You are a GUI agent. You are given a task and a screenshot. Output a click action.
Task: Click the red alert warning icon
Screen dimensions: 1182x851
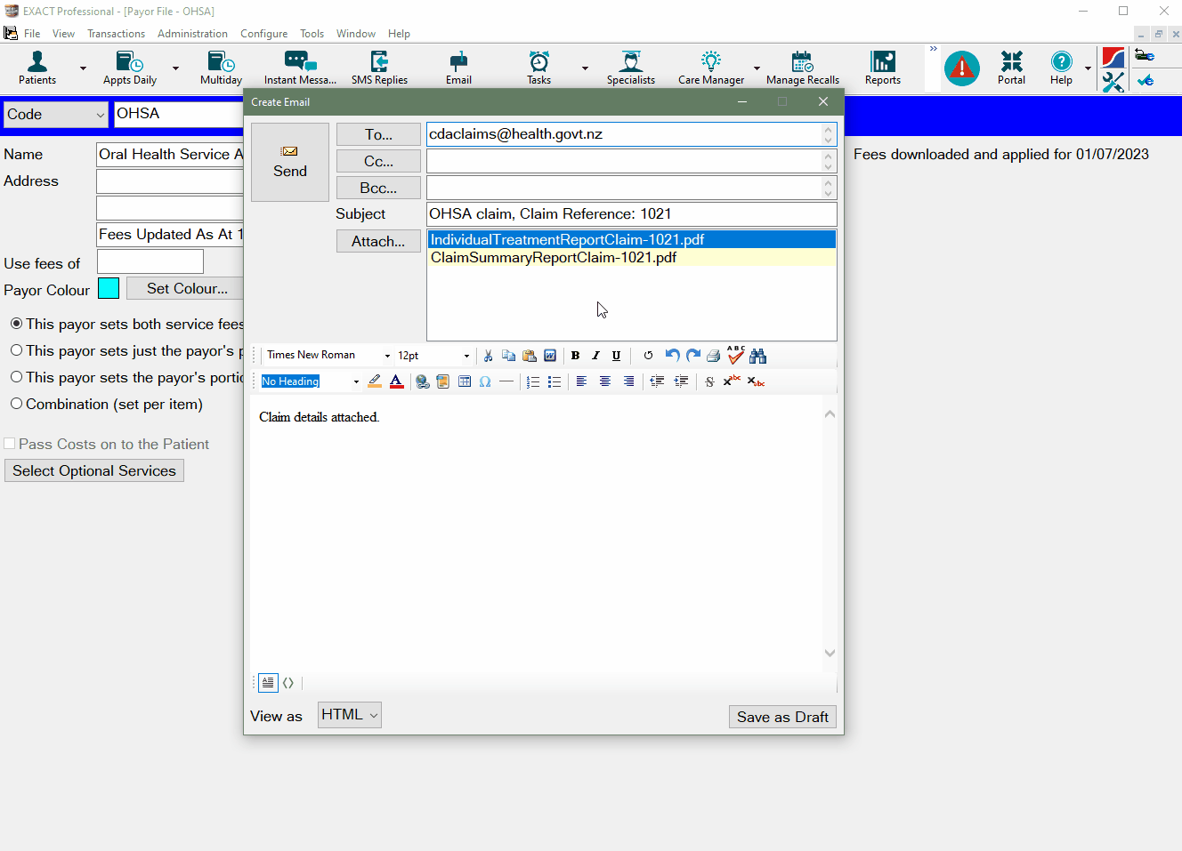(x=961, y=68)
